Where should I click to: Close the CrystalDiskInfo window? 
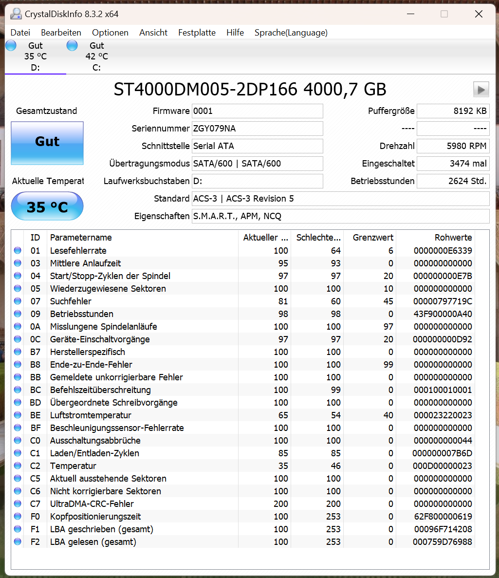[x=479, y=14]
